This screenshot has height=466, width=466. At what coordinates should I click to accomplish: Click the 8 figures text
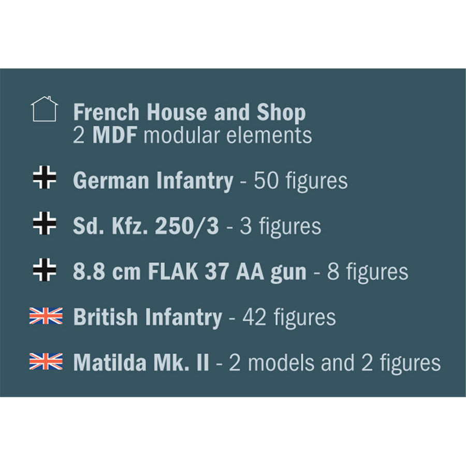(x=368, y=272)
